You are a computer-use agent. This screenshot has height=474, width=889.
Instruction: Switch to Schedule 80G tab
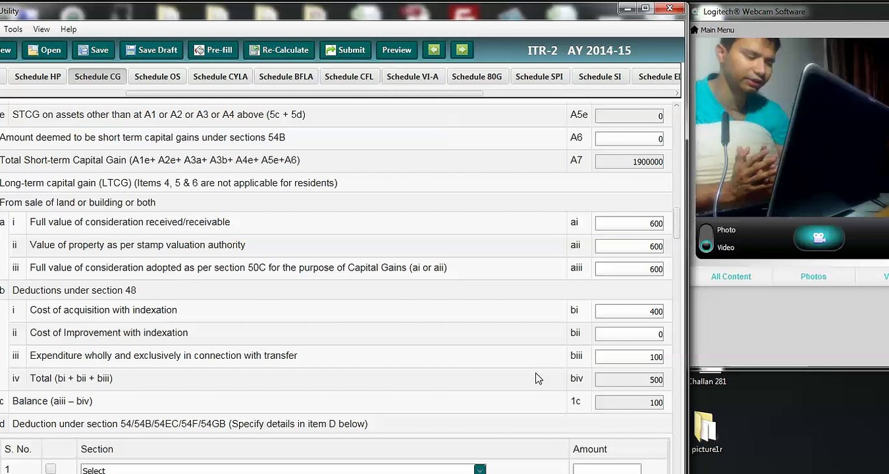pos(477,76)
